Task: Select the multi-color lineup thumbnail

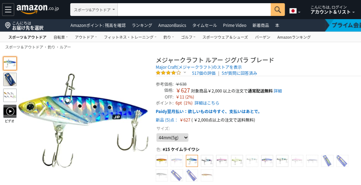Action: pyautogui.click(x=10, y=95)
